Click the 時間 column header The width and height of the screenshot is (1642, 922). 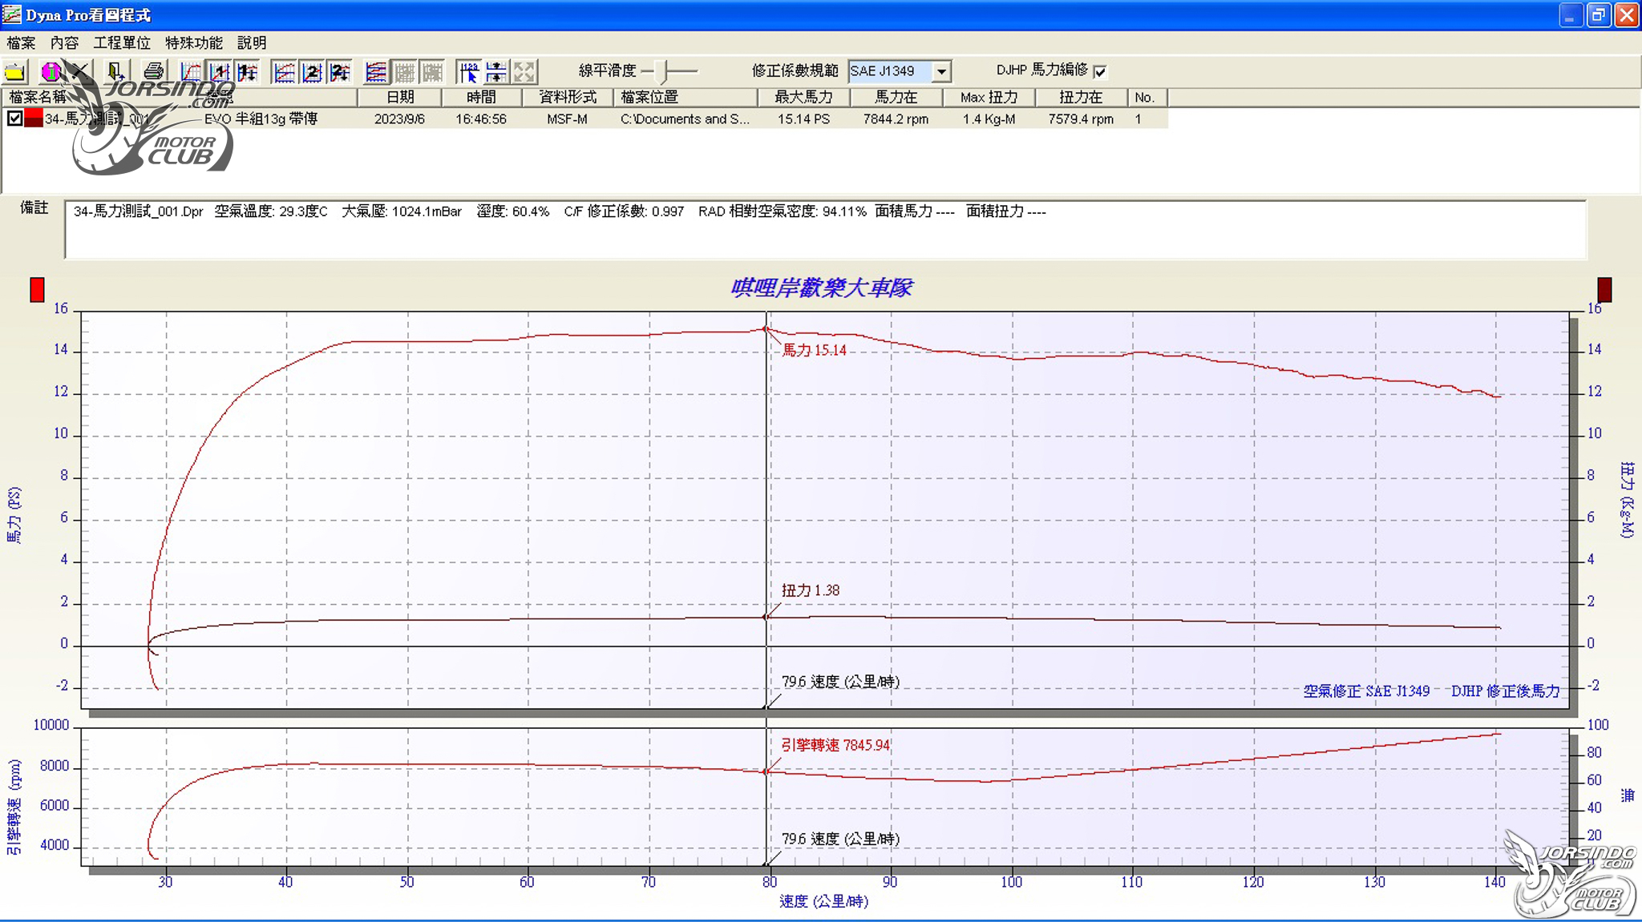pyautogui.click(x=482, y=98)
